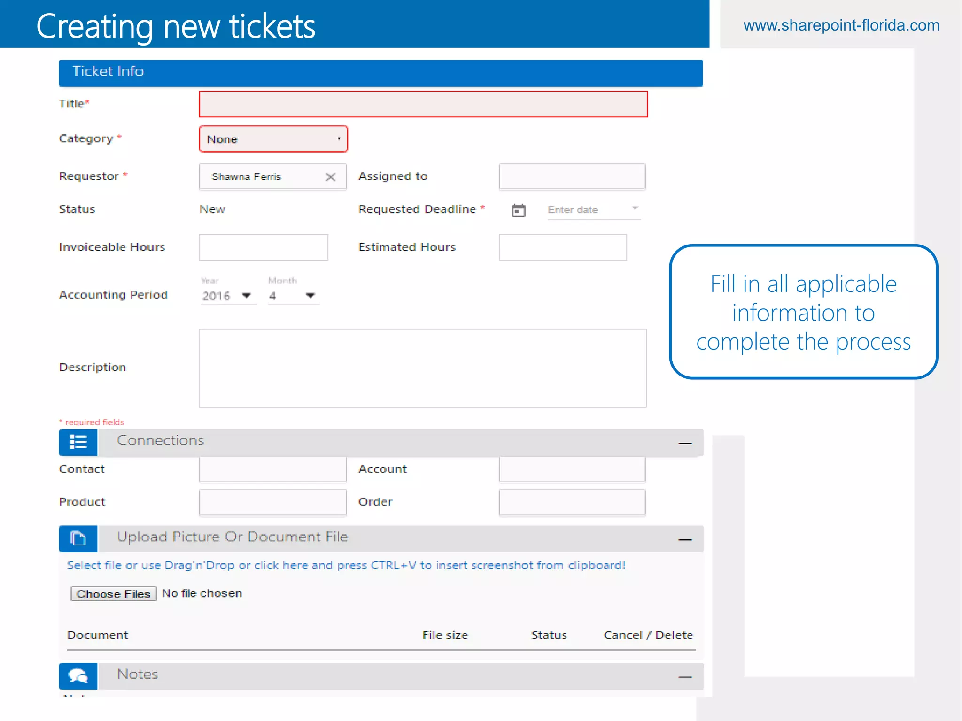
Task: Click the required fields note
Action: click(92, 422)
